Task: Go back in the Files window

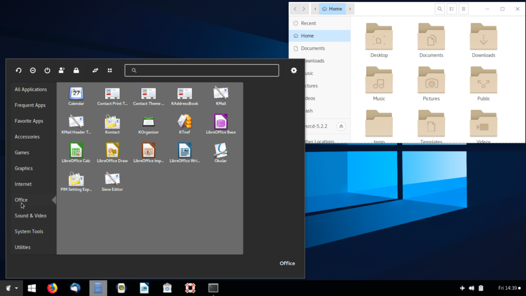Action: coord(295,9)
